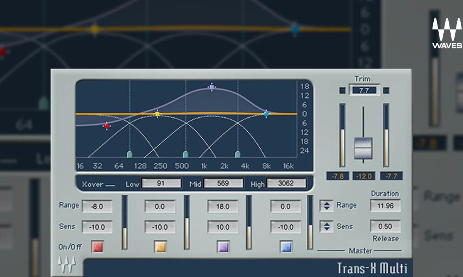Viewport: 463px width, 277px height.
Task: Select the purple band marker on the graph
Action: pos(211,87)
